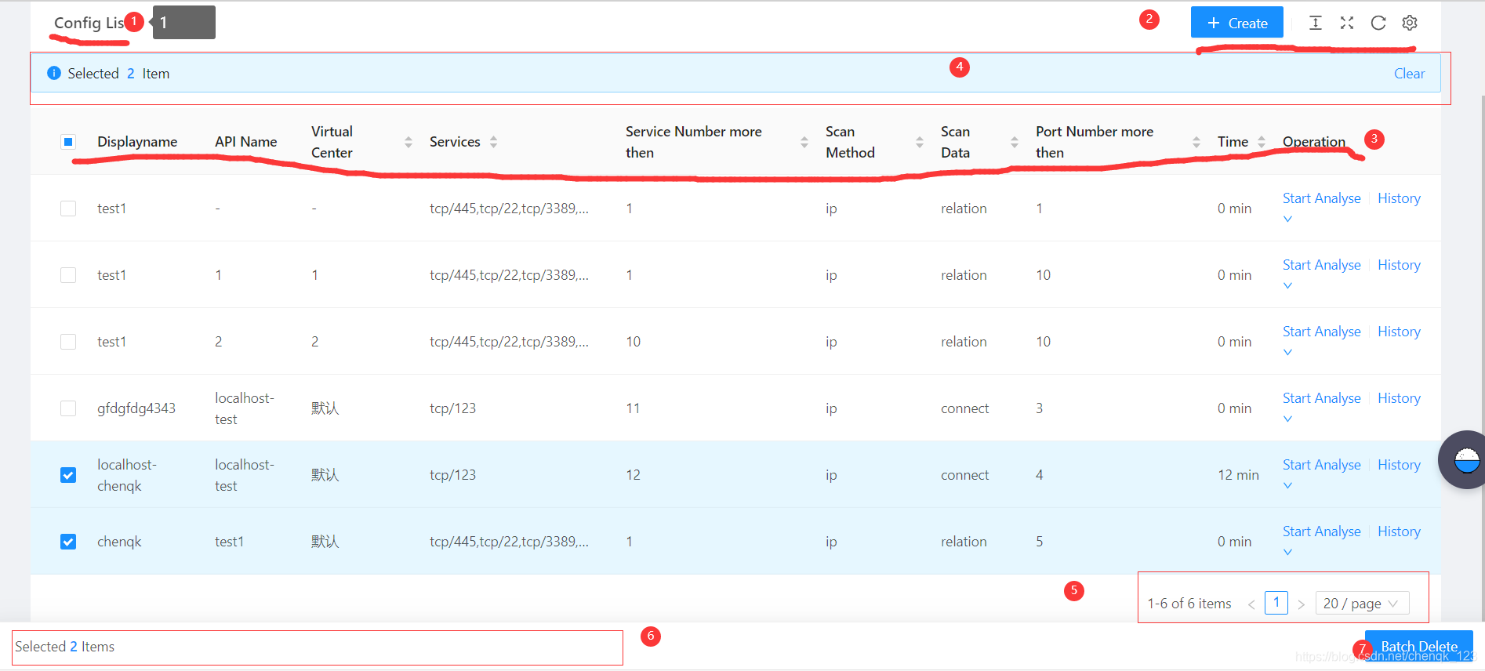Viewport: 1485px width, 671px height.
Task: Click Batch Delete button
Action: point(1418,647)
